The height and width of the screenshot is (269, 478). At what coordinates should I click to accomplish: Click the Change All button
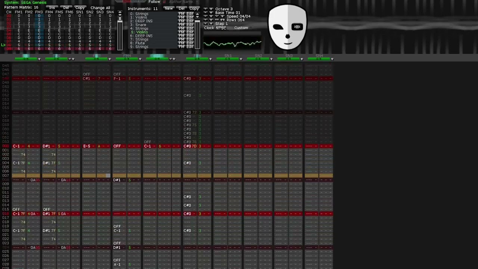point(100,7)
